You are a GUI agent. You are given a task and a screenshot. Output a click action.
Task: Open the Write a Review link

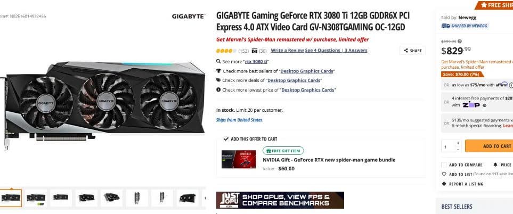tap(287, 51)
